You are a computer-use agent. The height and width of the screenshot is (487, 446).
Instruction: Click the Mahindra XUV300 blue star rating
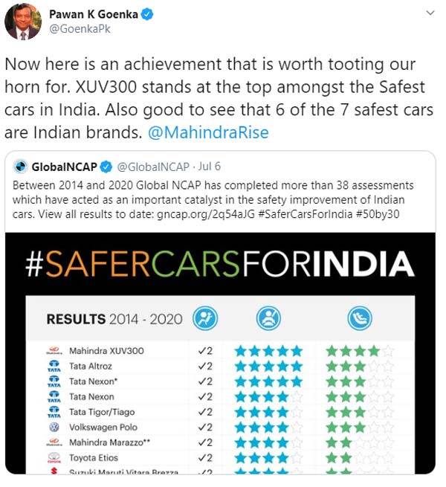(x=268, y=351)
